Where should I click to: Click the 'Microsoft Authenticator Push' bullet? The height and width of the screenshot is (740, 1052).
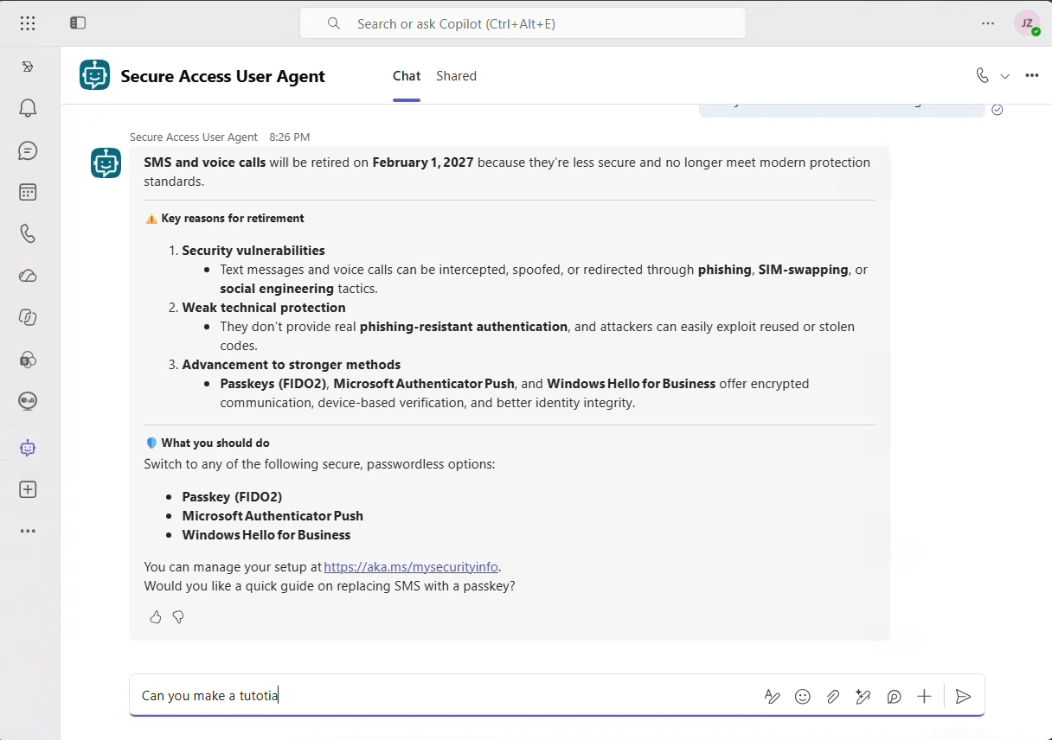(x=273, y=516)
